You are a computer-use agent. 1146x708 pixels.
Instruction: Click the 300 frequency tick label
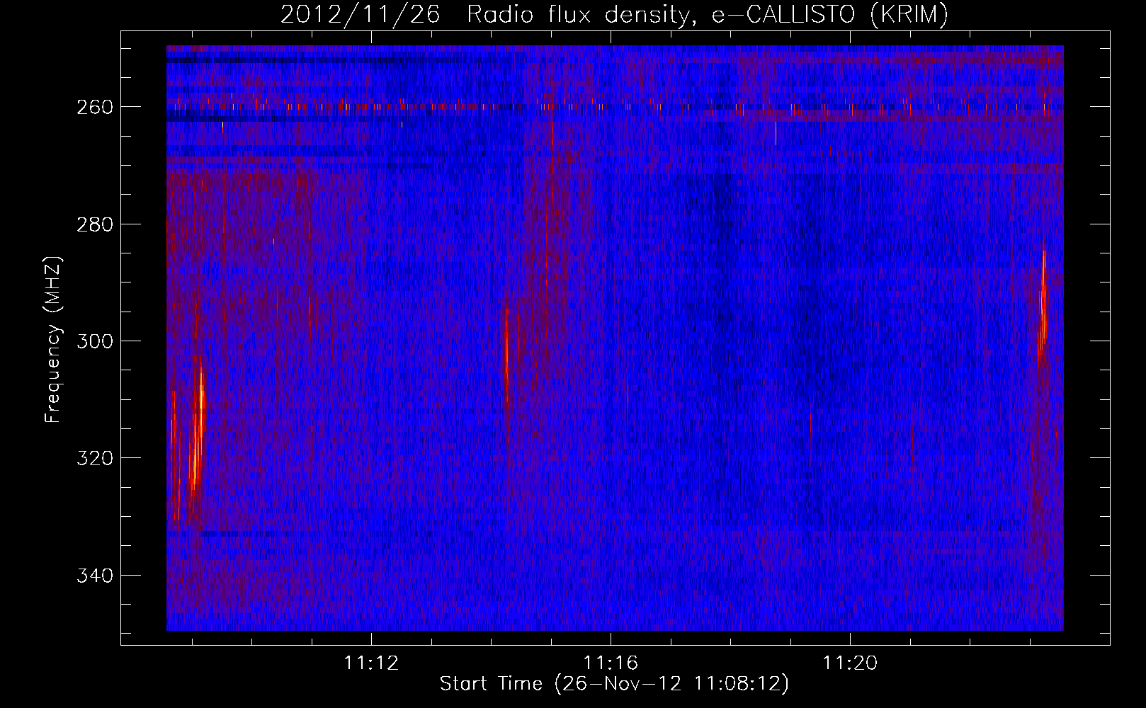(95, 341)
